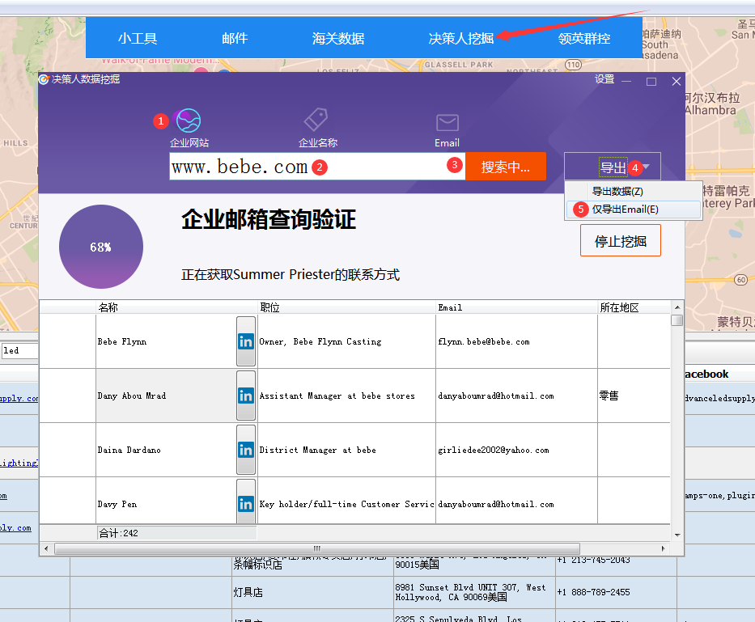Open the ply.com link in background table
The height and width of the screenshot is (622, 755).
pos(15,527)
